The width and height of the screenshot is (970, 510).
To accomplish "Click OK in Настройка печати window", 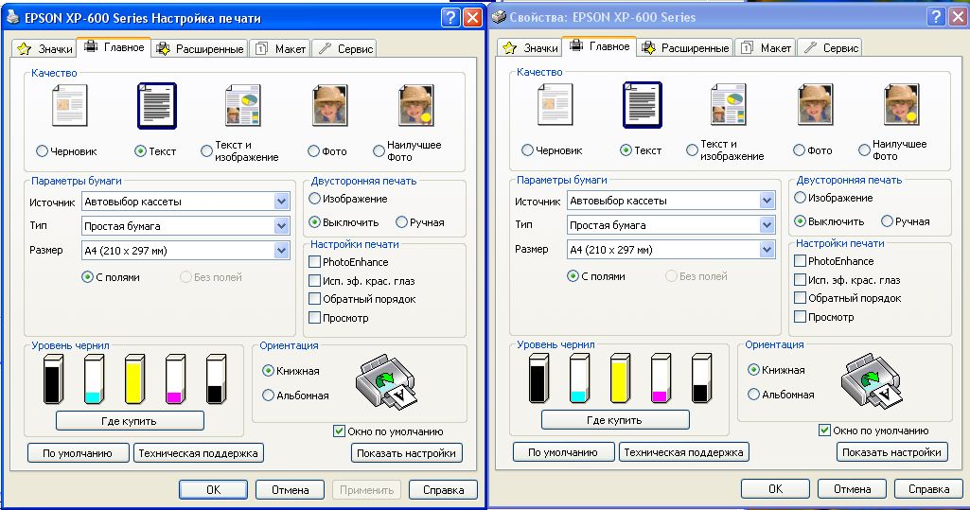I will (x=214, y=489).
